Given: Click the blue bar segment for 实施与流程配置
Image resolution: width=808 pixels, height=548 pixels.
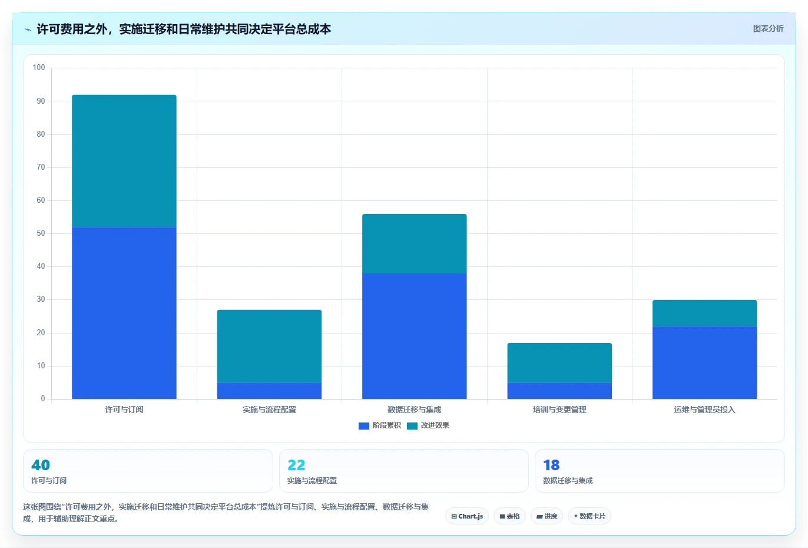Looking at the screenshot, I should (269, 391).
